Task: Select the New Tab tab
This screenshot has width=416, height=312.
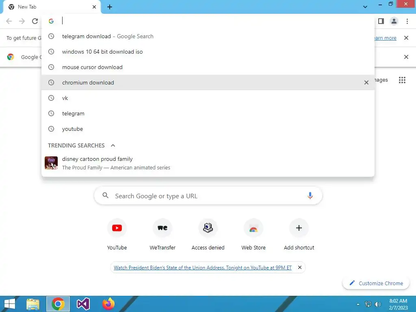Action: tap(52, 7)
